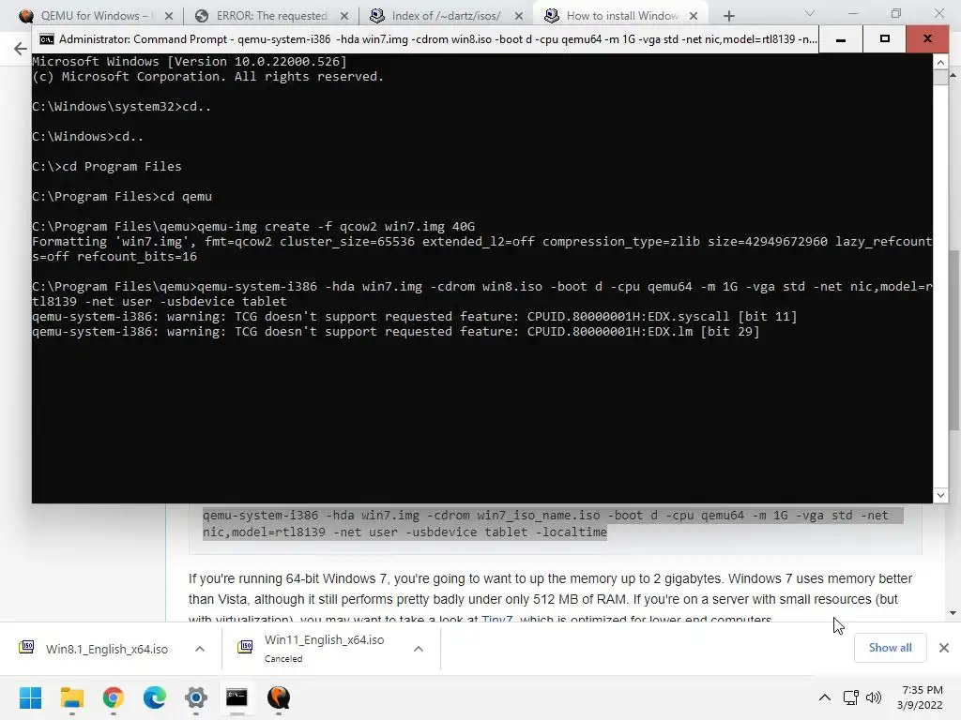Screen dimensions: 961x720
Task: Open the Windows Start menu
Action: click(31, 697)
